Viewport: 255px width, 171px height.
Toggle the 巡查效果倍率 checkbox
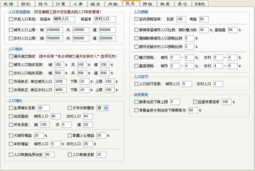195,102
